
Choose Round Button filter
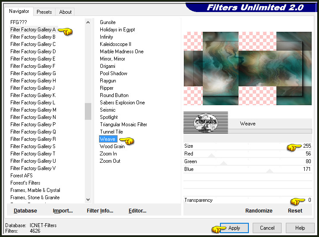(114, 95)
